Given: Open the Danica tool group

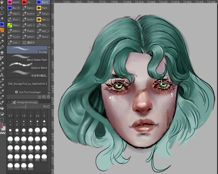Looking at the screenshot, I should (29, 8).
